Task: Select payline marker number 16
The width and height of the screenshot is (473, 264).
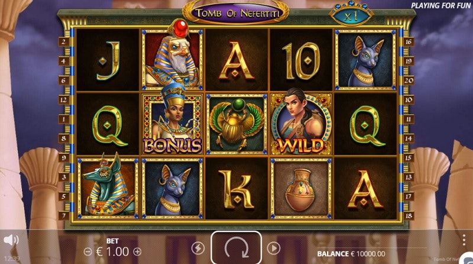Action: (409, 41)
